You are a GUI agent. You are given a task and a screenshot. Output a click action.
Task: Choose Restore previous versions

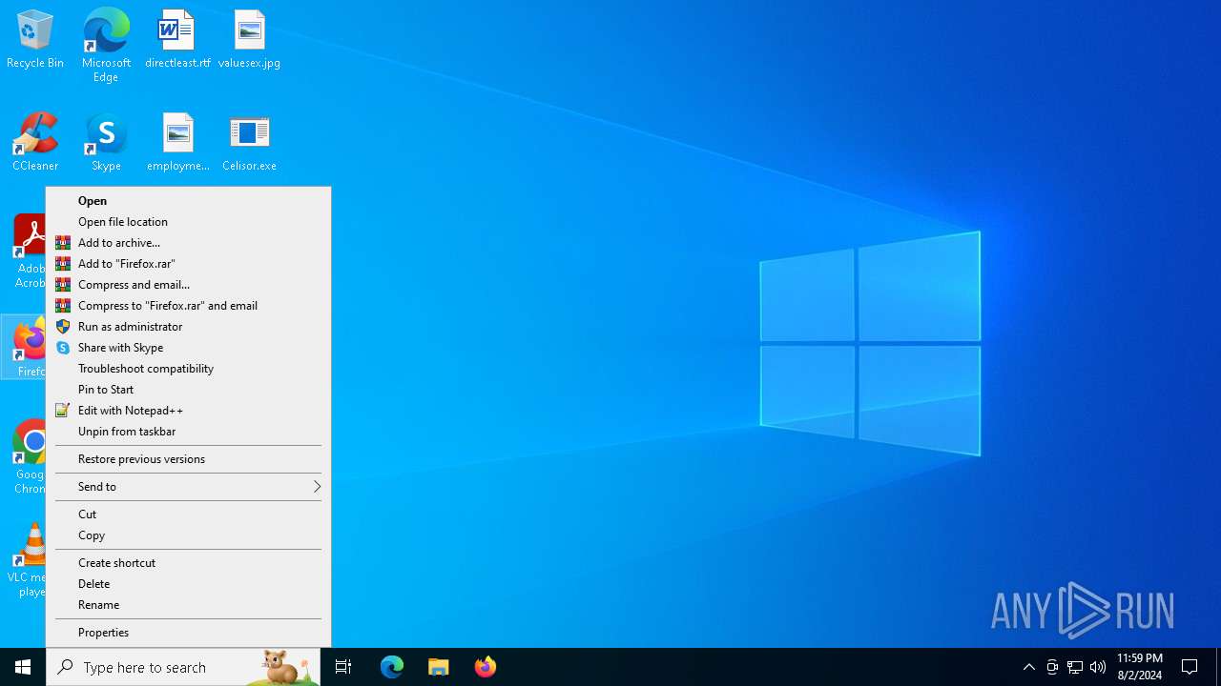coord(188,459)
